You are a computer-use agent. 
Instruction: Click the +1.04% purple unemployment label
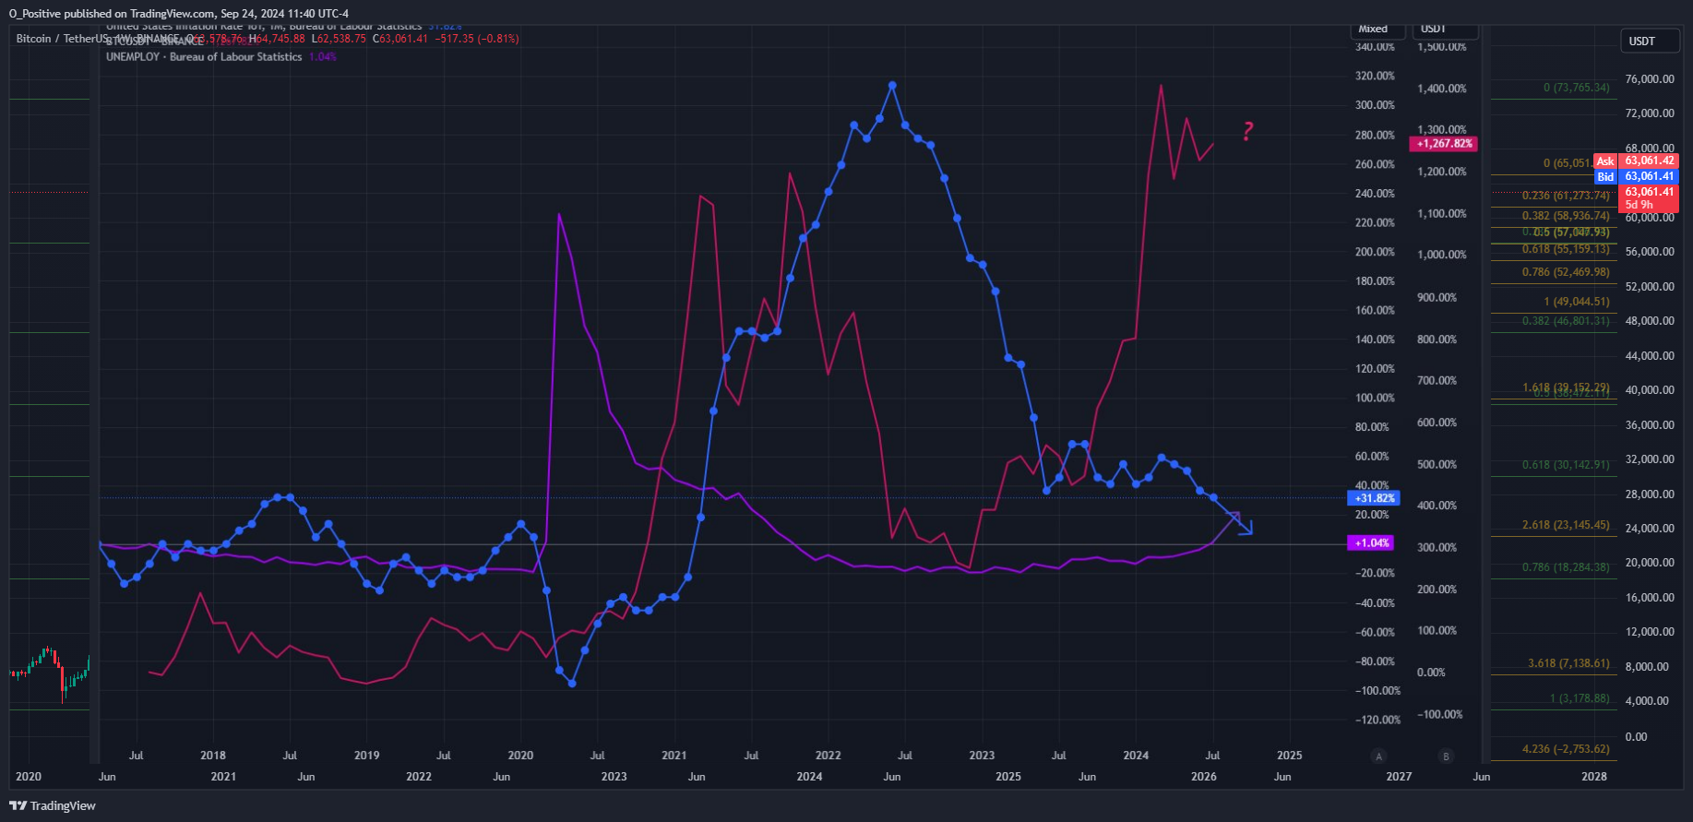click(x=1372, y=543)
